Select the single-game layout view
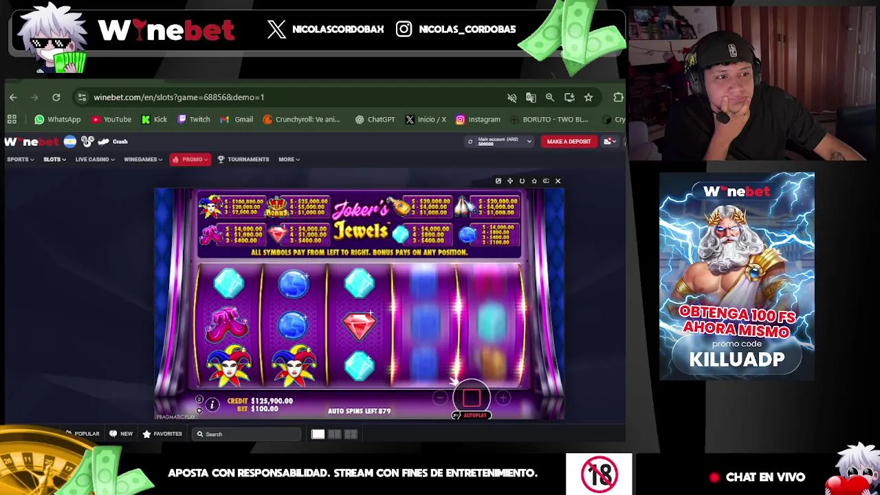 tap(318, 434)
